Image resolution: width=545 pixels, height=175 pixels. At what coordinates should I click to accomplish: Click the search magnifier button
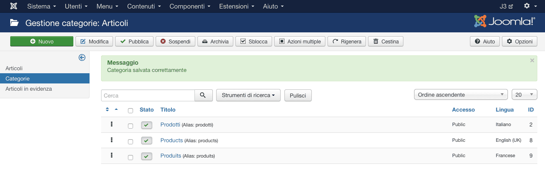pos(203,95)
